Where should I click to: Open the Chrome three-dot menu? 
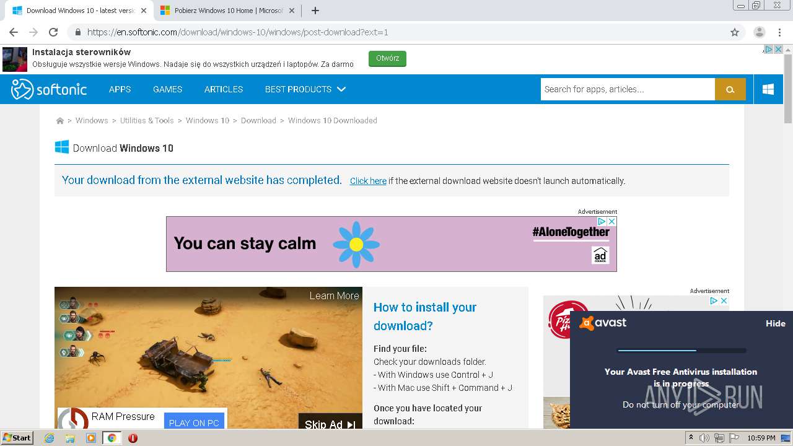[779, 32]
